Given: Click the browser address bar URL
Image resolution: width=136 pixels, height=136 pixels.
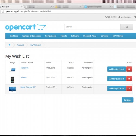Looking at the screenshot, I should click(28, 11).
